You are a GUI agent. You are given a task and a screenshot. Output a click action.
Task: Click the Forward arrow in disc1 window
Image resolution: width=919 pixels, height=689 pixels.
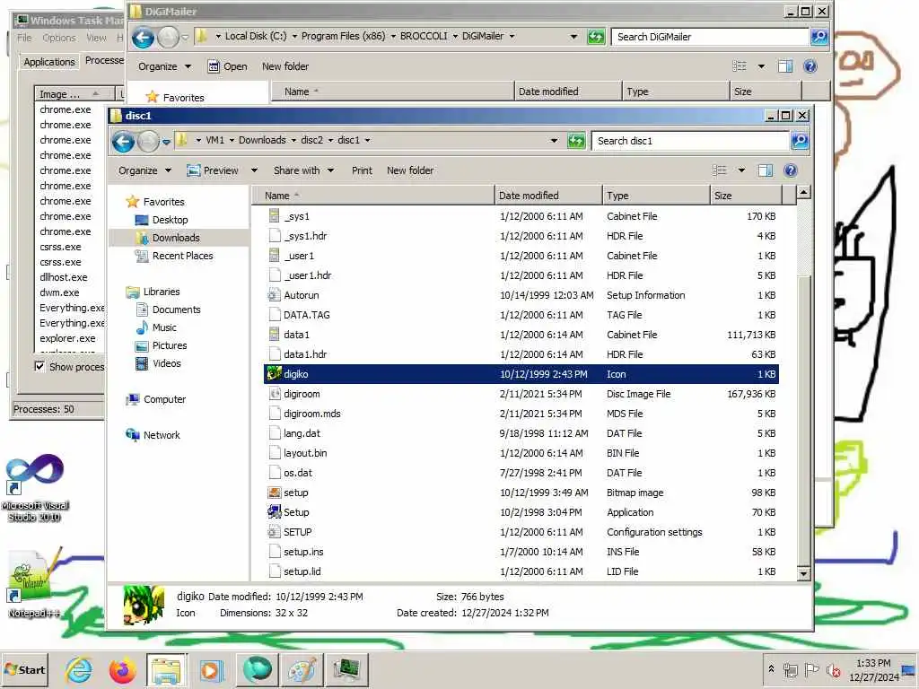[148, 141]
